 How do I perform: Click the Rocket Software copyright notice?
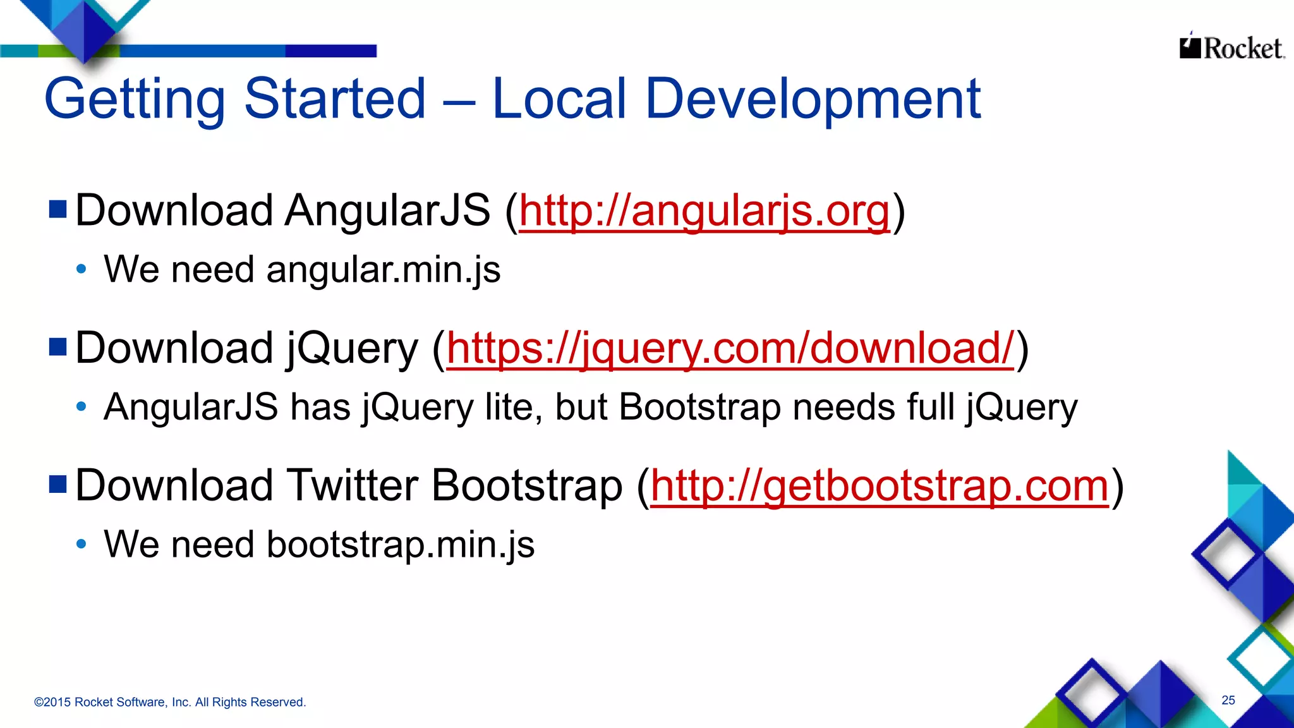pos(170,702)
